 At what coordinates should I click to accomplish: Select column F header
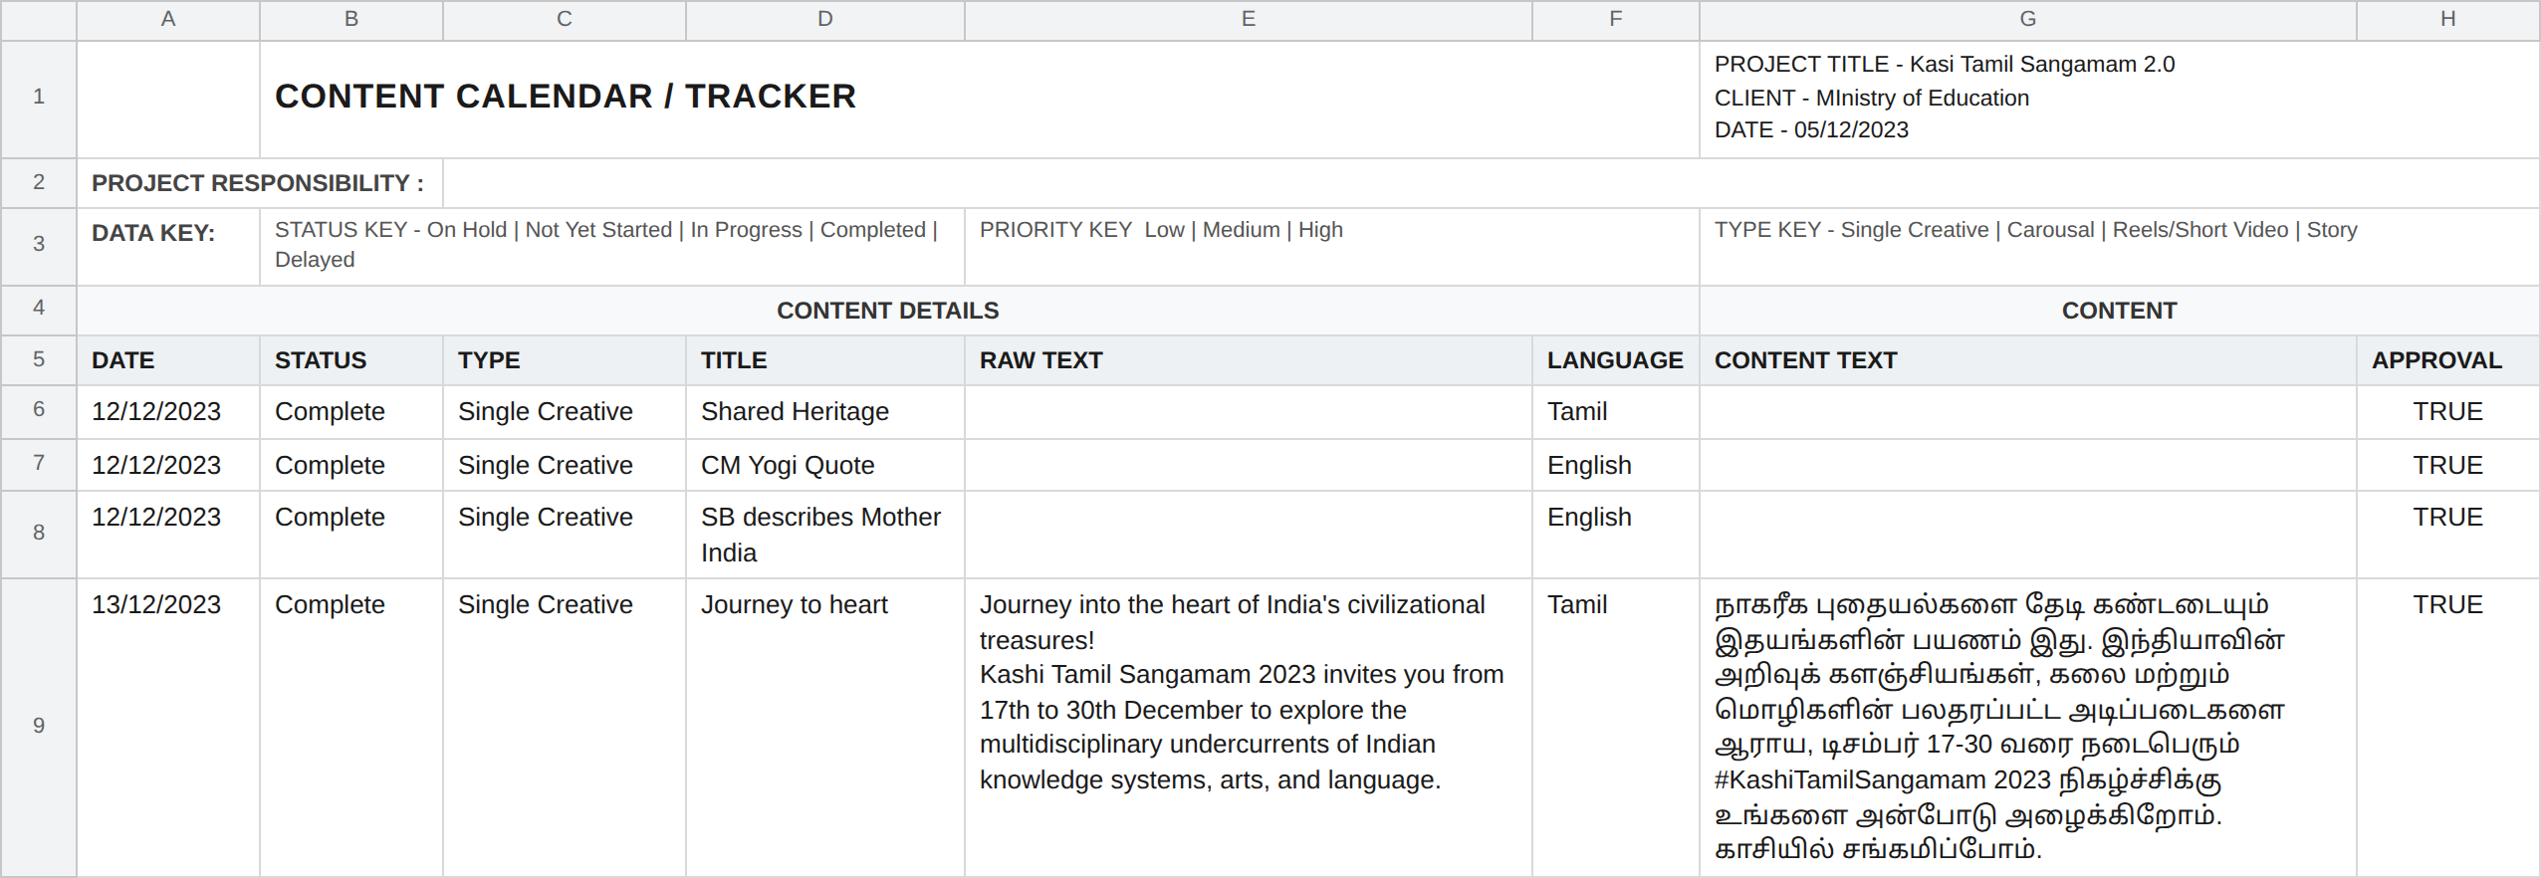click(1616, 20)
